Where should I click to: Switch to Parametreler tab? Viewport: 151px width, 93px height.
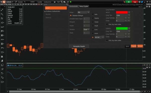pos(73,6)
